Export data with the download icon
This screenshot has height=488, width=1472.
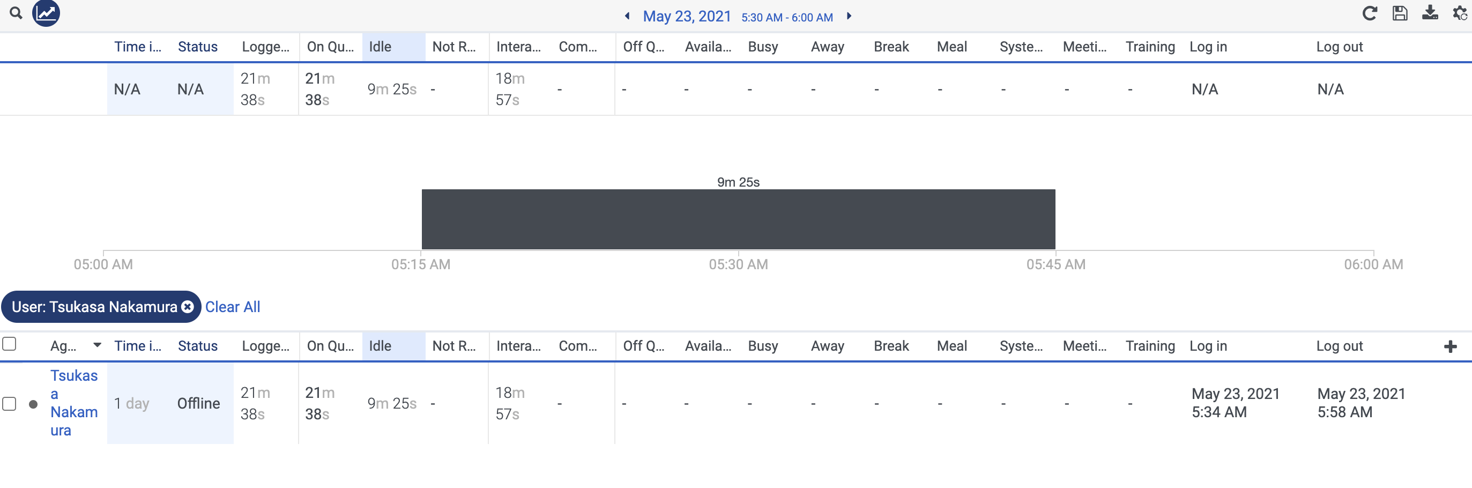point(1430,12)
